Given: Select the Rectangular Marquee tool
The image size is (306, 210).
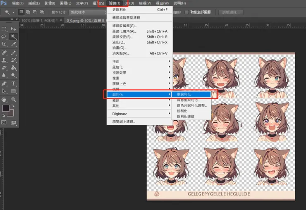Looking at the screenshot, I should pos(4,29).
